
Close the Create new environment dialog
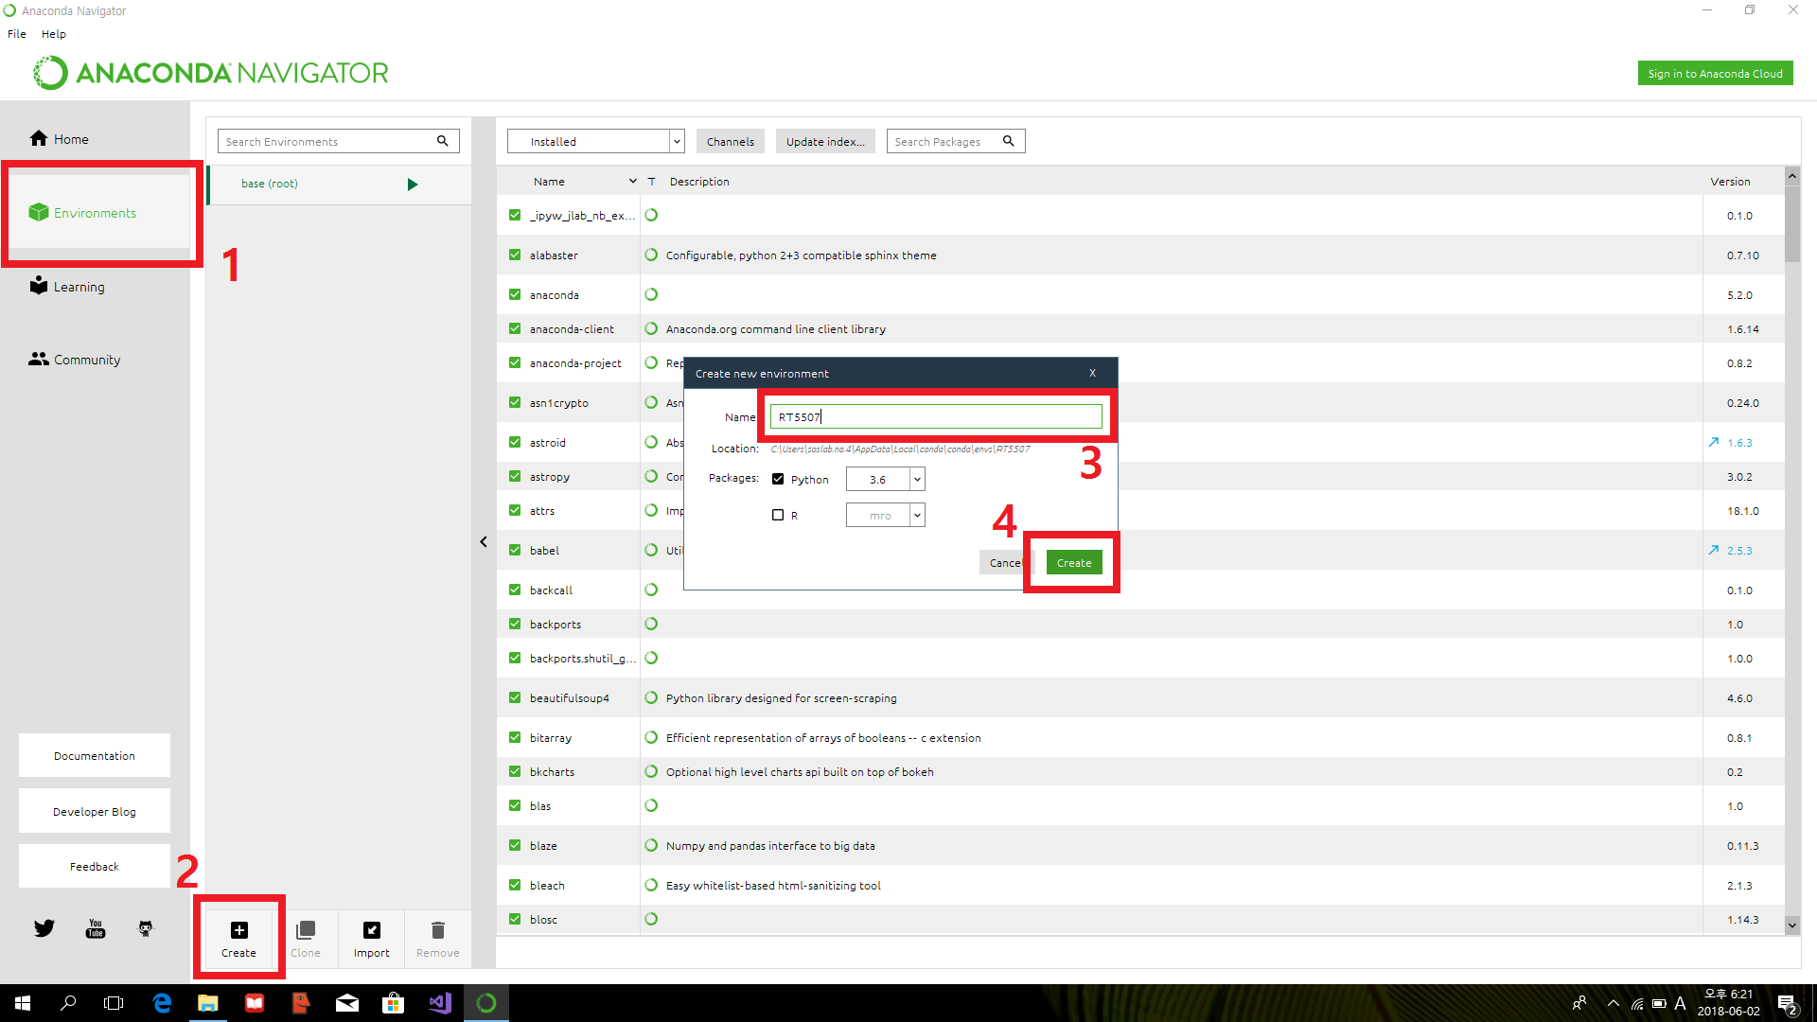[x=1092, y=373]
